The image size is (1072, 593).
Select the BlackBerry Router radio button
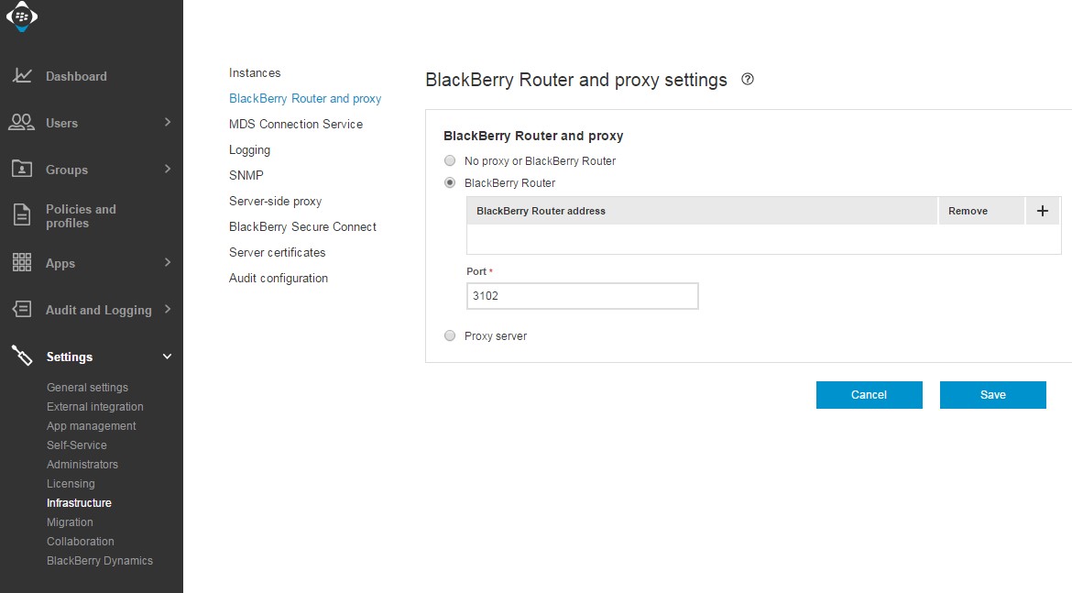[450, 183]
